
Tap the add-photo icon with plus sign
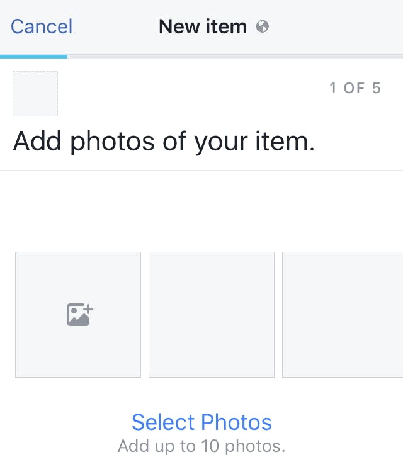80,314
